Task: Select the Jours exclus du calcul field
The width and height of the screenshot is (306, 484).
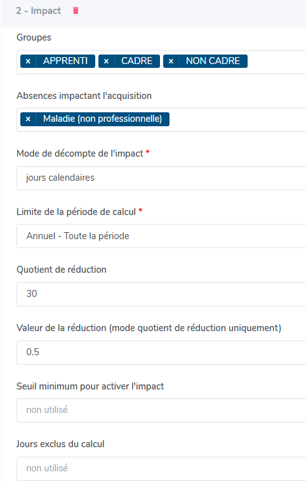Action: click(x=161, y=469)
